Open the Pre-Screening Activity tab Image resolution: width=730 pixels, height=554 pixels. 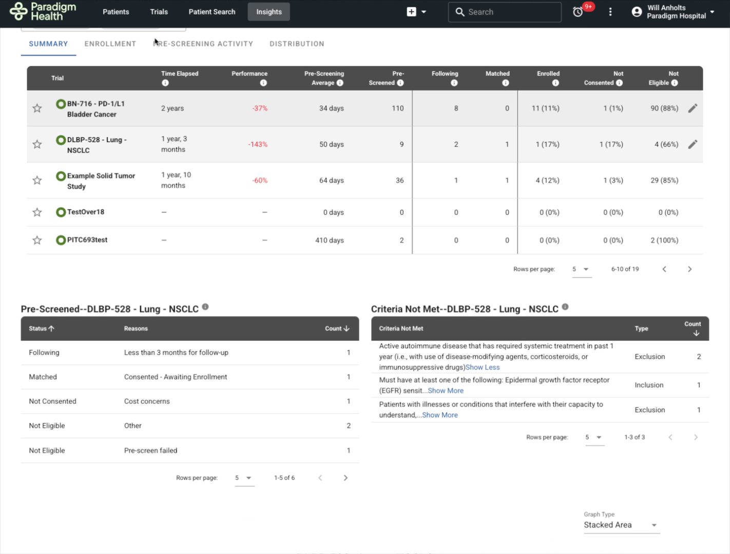(x=203, y=44)
